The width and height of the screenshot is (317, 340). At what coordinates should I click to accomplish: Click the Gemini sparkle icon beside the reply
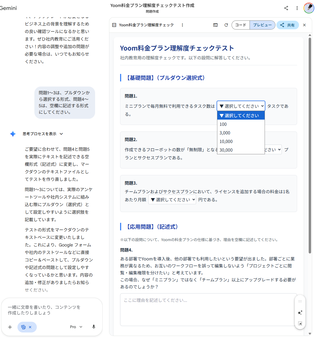click(13, 134)
